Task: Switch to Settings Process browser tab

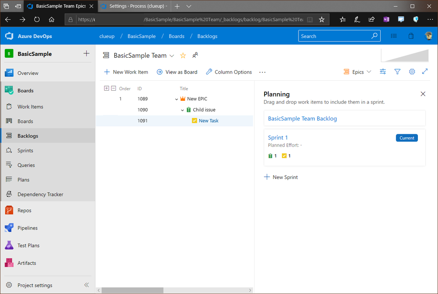Action: coord(134,6)
